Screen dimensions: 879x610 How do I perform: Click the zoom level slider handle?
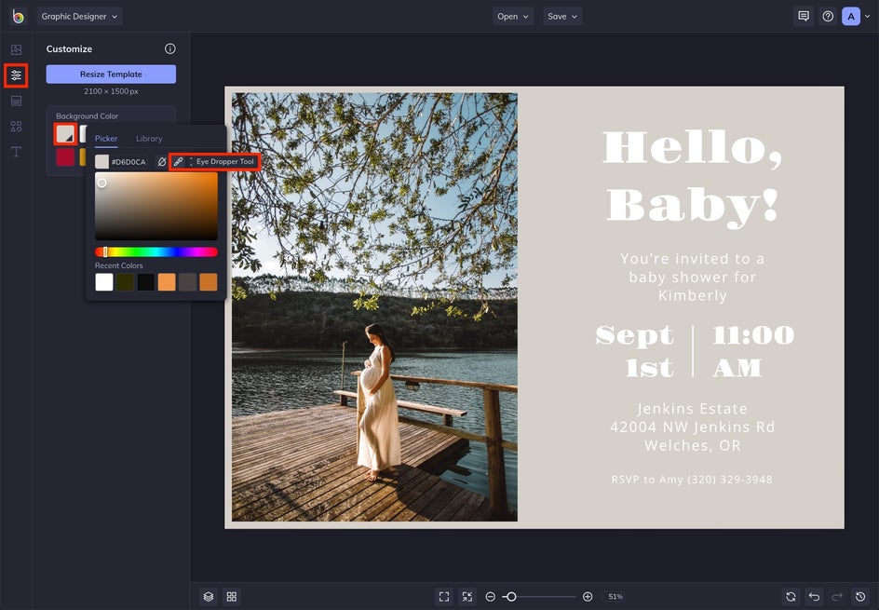pyautogui.click(x=510, y=597)
